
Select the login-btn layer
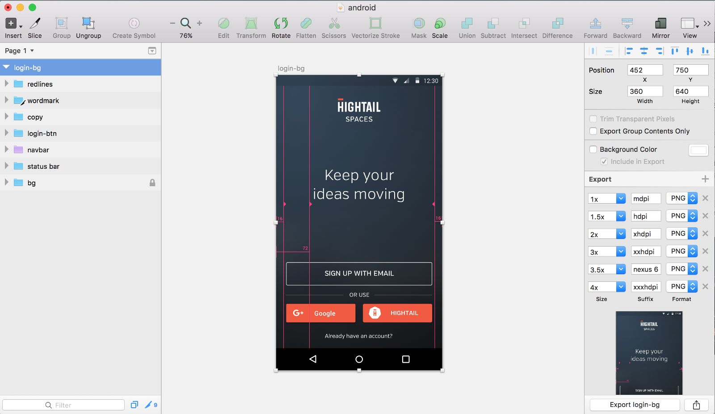pyautogui.click(x=42, y=134)
